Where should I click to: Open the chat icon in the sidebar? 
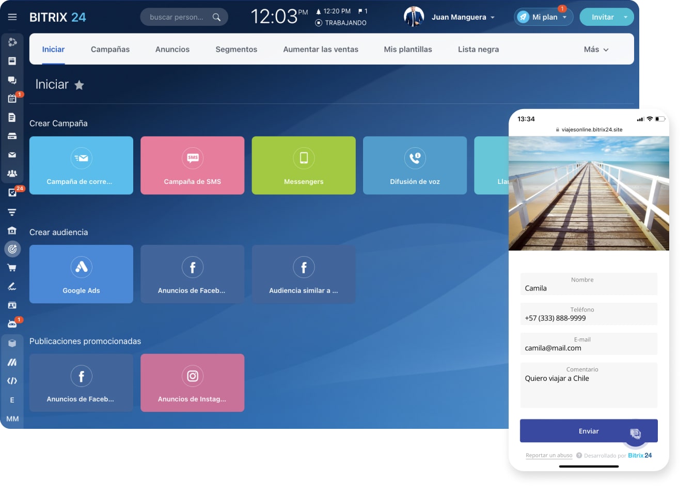click(x=12, y=80)
